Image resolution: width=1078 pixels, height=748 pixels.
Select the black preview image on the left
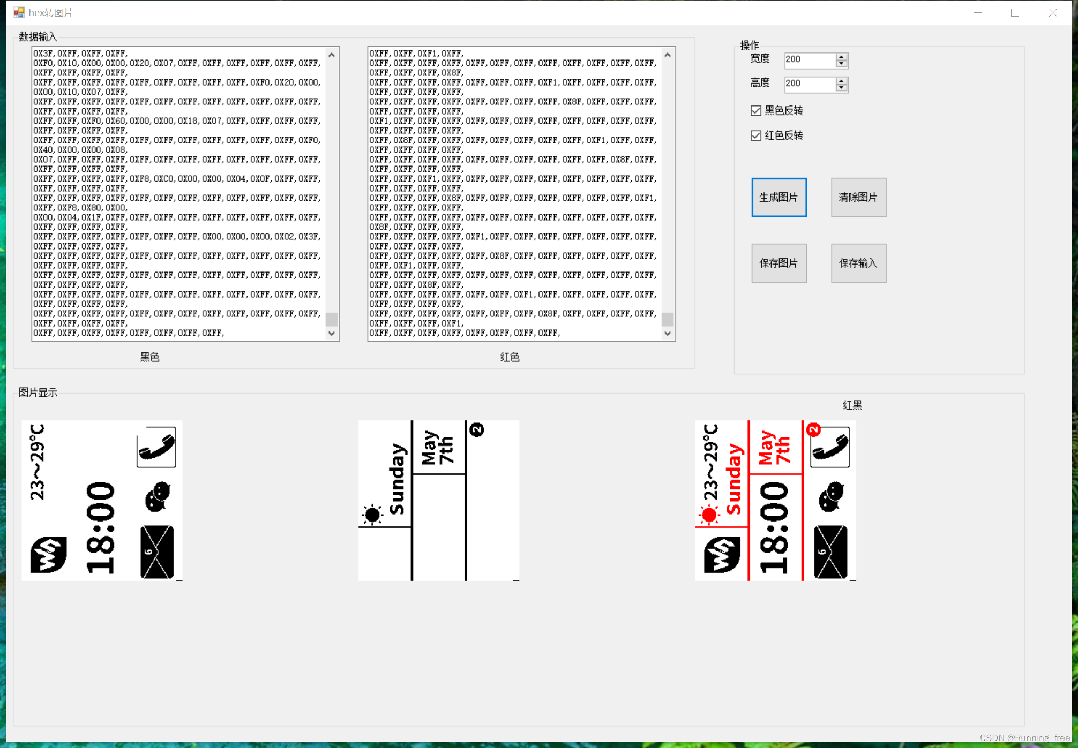coord(102,501)
